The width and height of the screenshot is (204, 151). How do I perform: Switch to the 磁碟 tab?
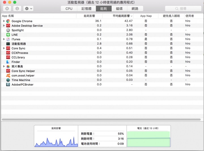[x=119, y=8]
